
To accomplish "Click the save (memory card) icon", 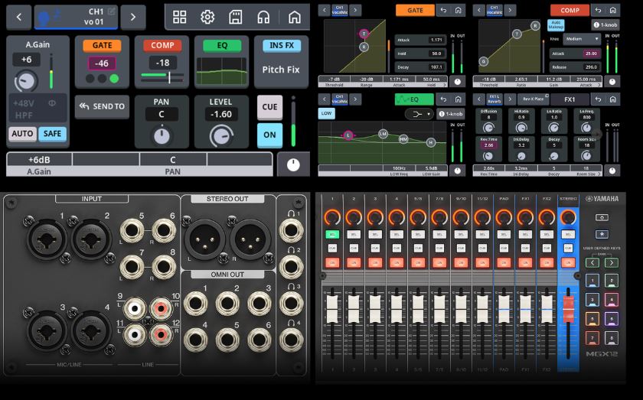I will (236, 17).
